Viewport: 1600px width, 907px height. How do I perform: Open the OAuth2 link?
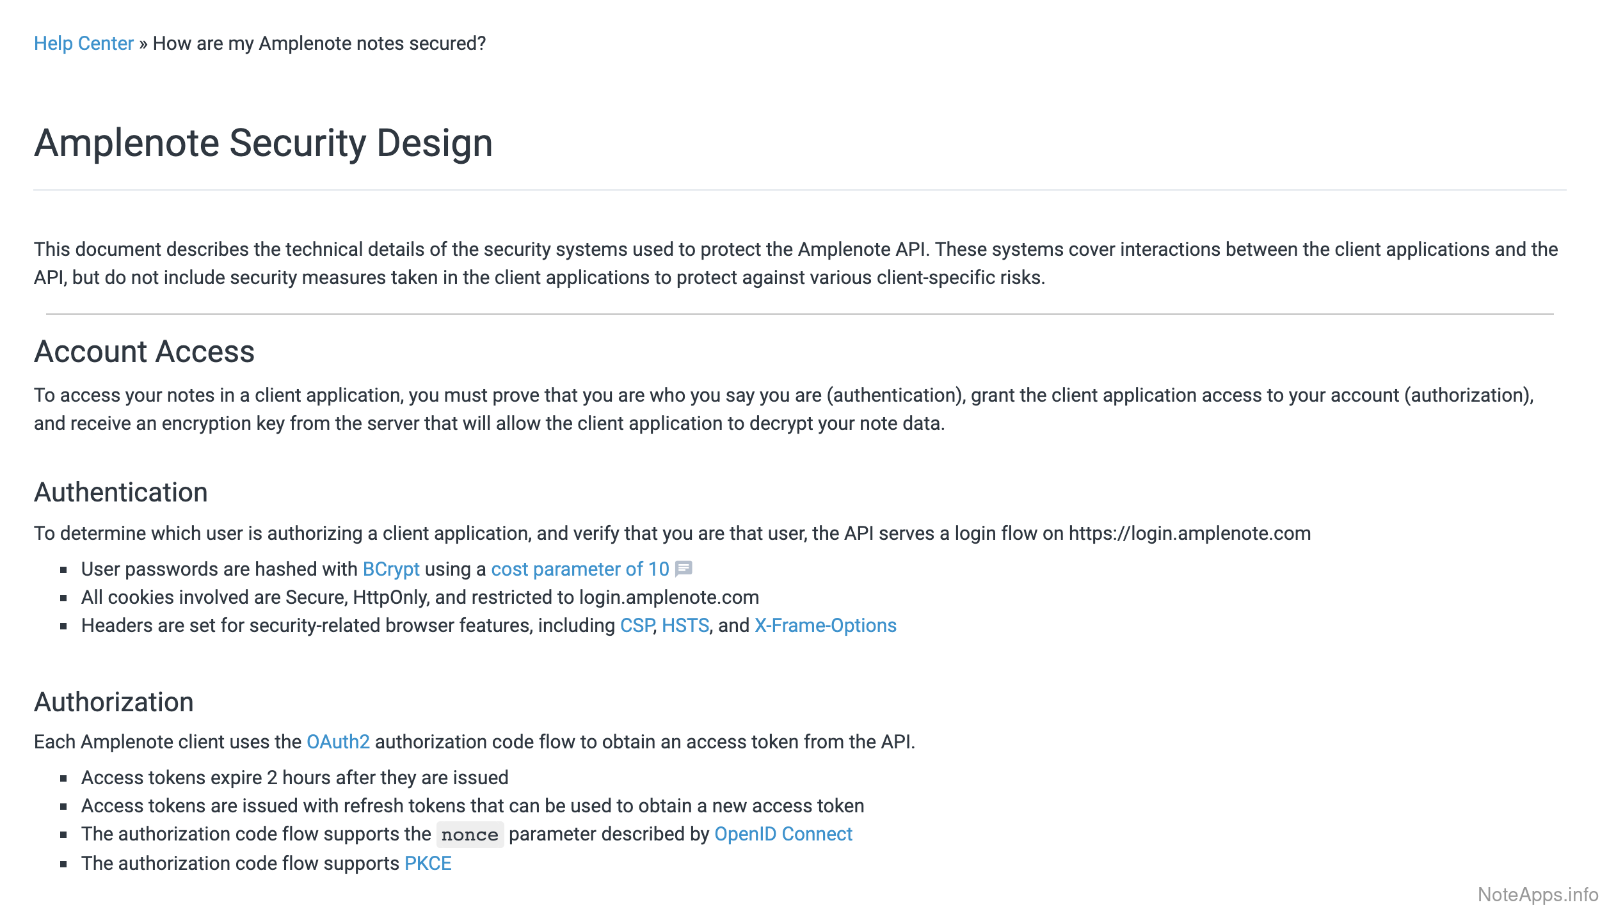click(338, 742)
